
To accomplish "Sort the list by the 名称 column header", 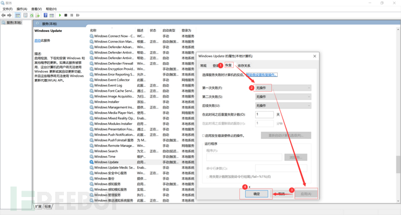I will tap(93, 30).
